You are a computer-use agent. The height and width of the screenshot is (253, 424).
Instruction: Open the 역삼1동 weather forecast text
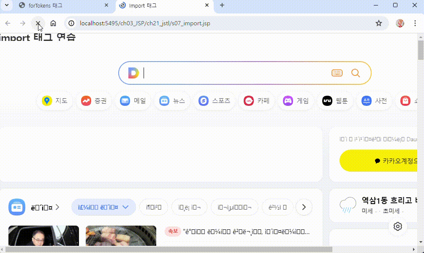point(389,200)
